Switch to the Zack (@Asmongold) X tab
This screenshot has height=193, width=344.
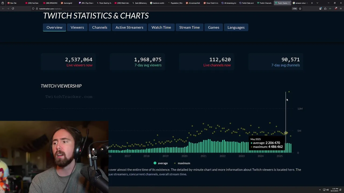coord(139,3)
